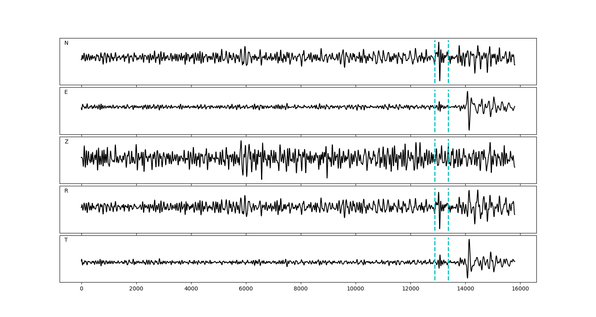
Task: Click the 12000 x-axis tick label
Action: (x=410, y=289)
